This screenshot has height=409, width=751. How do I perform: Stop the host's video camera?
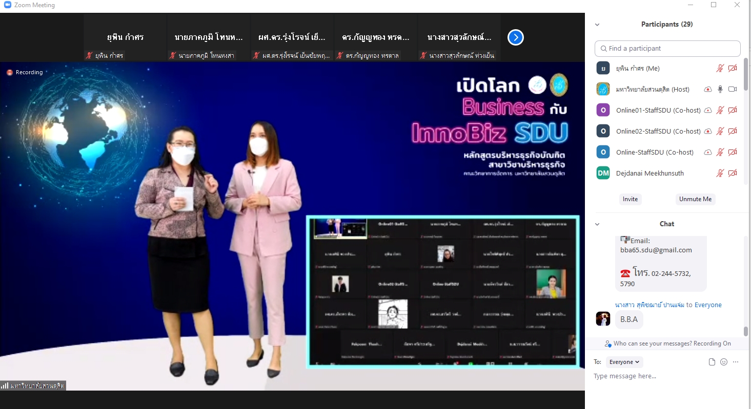[733, 89]
